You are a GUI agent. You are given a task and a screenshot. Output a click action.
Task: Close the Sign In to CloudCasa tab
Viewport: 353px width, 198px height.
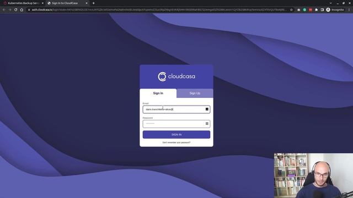pos(87,3)
